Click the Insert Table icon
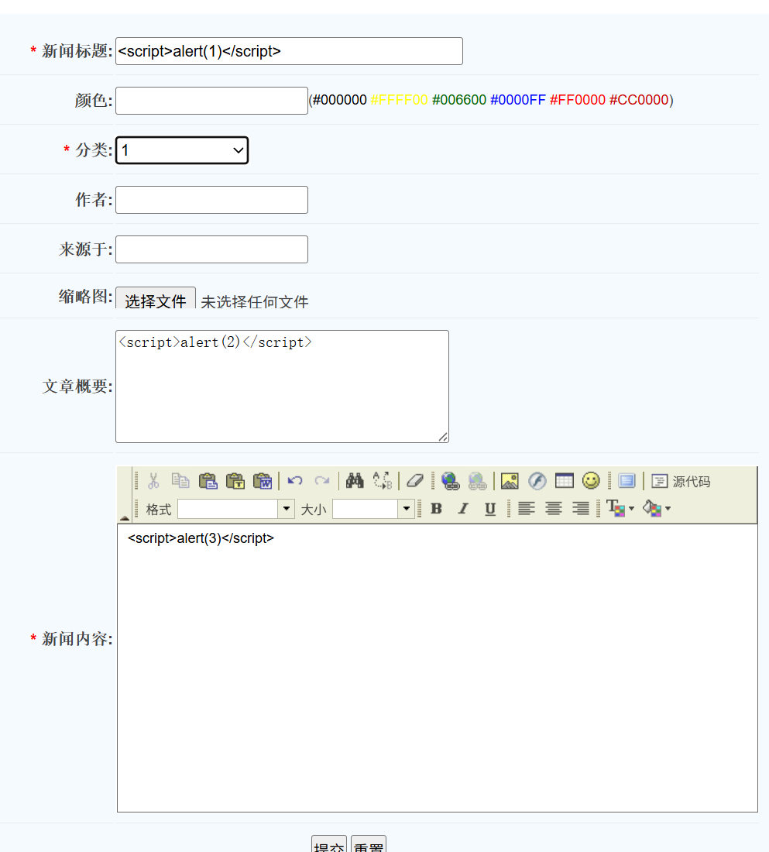Viewport: 769px width, 852px height. tap(564, 481)
